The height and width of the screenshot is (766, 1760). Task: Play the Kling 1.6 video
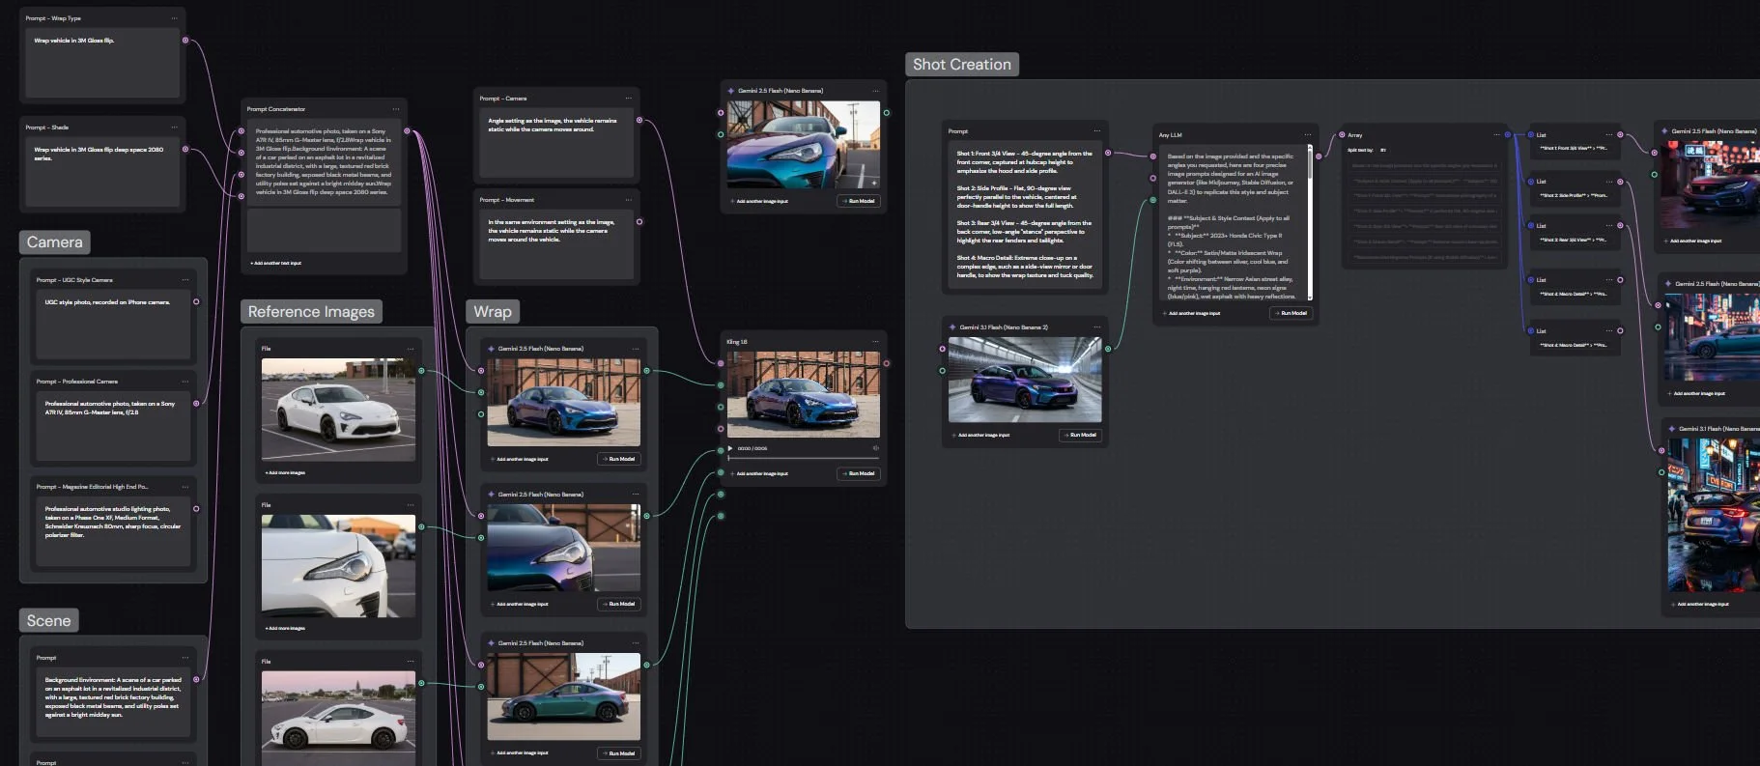[732, 448]
